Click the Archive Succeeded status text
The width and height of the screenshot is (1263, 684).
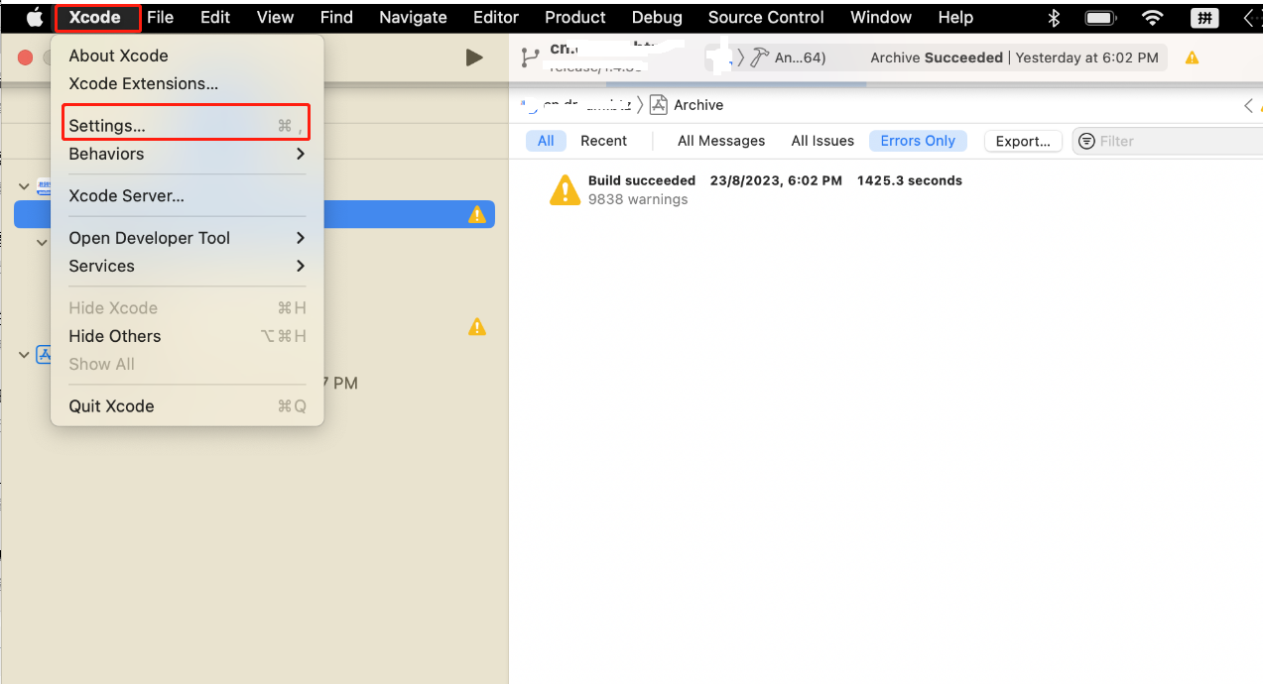point(937,57)
